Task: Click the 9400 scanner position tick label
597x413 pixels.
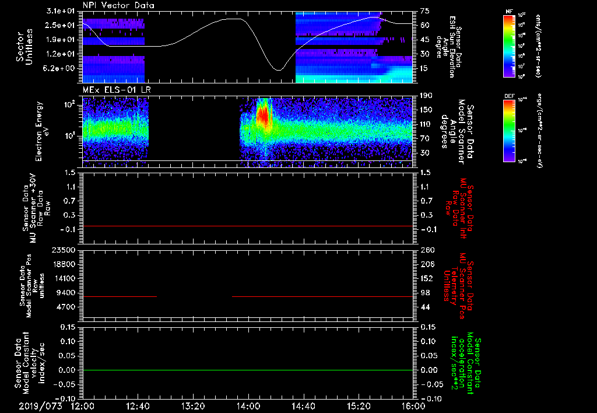Action: click(66, 293)
